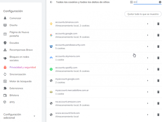Click the search engine icon in sidebar
Viewport: 162px width, 122px height.
point(5,81)
